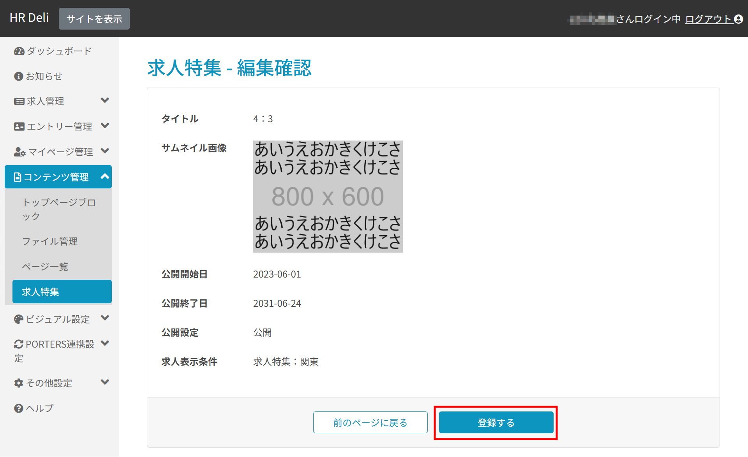The width and height of the screenshot is (748, 457).
Task: Click the 前のページに戻る button
Action: pyautogui.click(x=370, y=422)
